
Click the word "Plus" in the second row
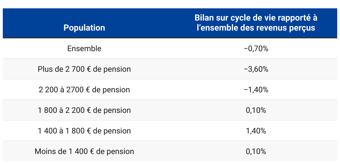click(44, 69)
